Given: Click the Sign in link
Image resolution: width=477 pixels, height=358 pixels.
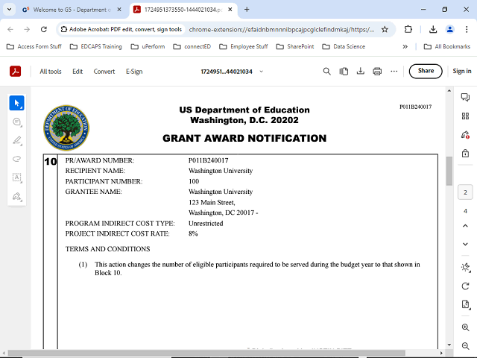Looking at the screenshot, I should [462, 71].
